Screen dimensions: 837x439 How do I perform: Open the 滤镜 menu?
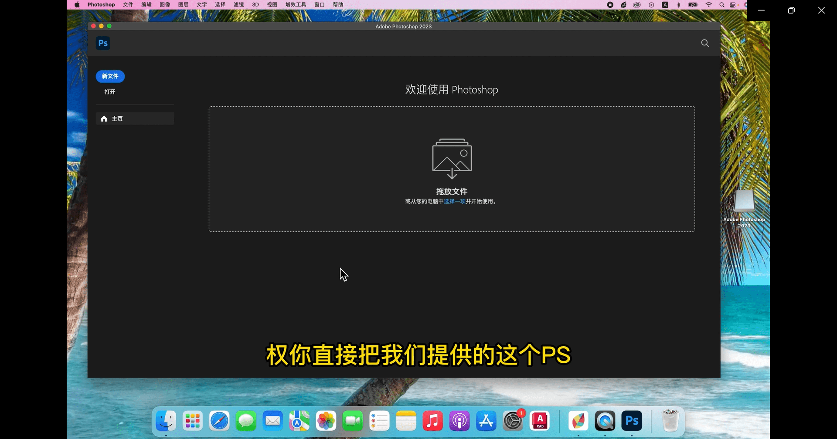238,5
